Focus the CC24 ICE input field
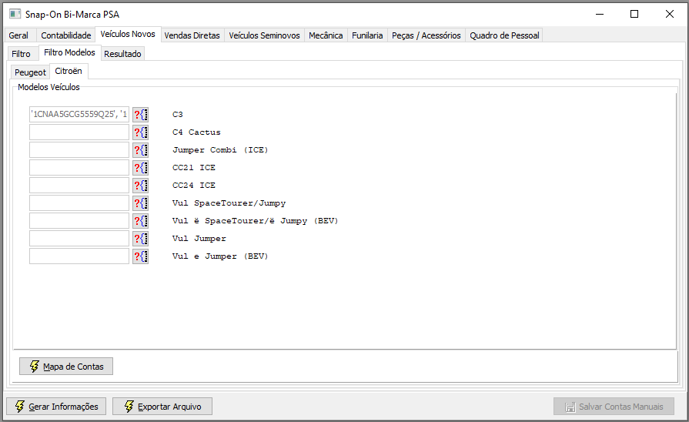Screen dimensions: 689x422 (79, 186)
